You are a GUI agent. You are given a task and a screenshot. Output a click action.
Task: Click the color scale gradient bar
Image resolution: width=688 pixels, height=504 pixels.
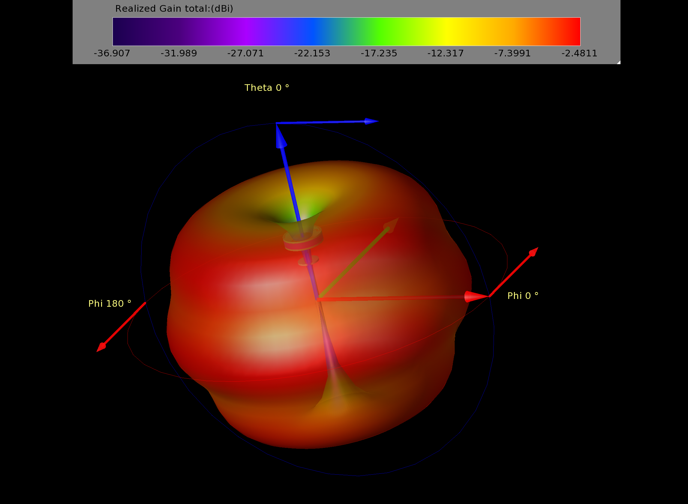click(x=347, y=31)
